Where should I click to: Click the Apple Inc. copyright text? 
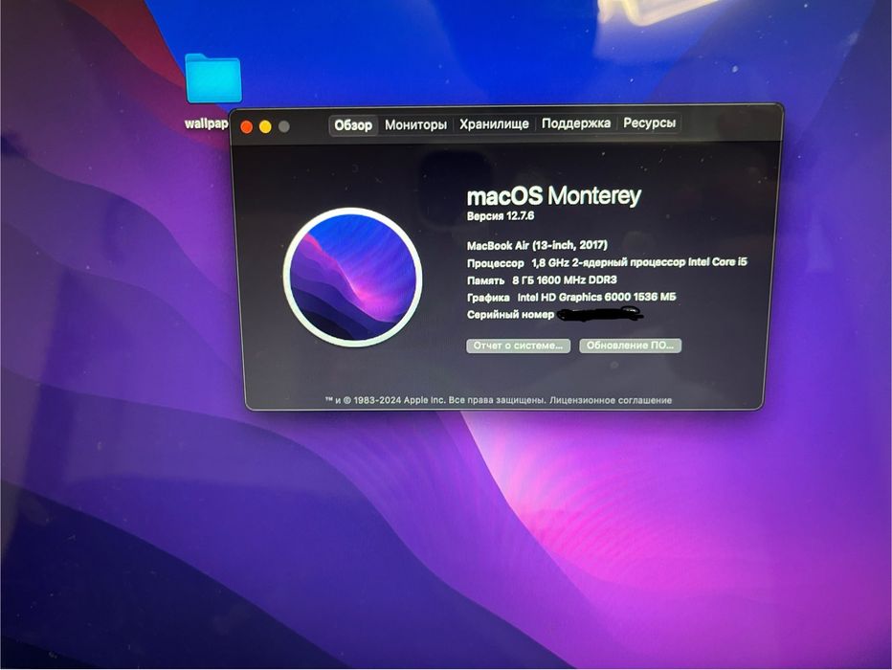(435, 400)
